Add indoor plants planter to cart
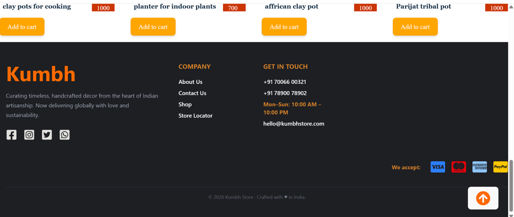The width and height of the screenshot is (514, 217). (153, 27)
